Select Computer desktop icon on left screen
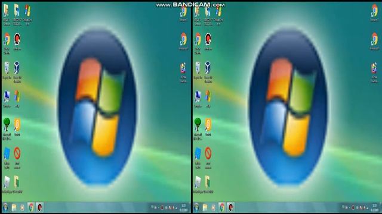Screen dimensions: 382x214 click(x=7, y=97)
